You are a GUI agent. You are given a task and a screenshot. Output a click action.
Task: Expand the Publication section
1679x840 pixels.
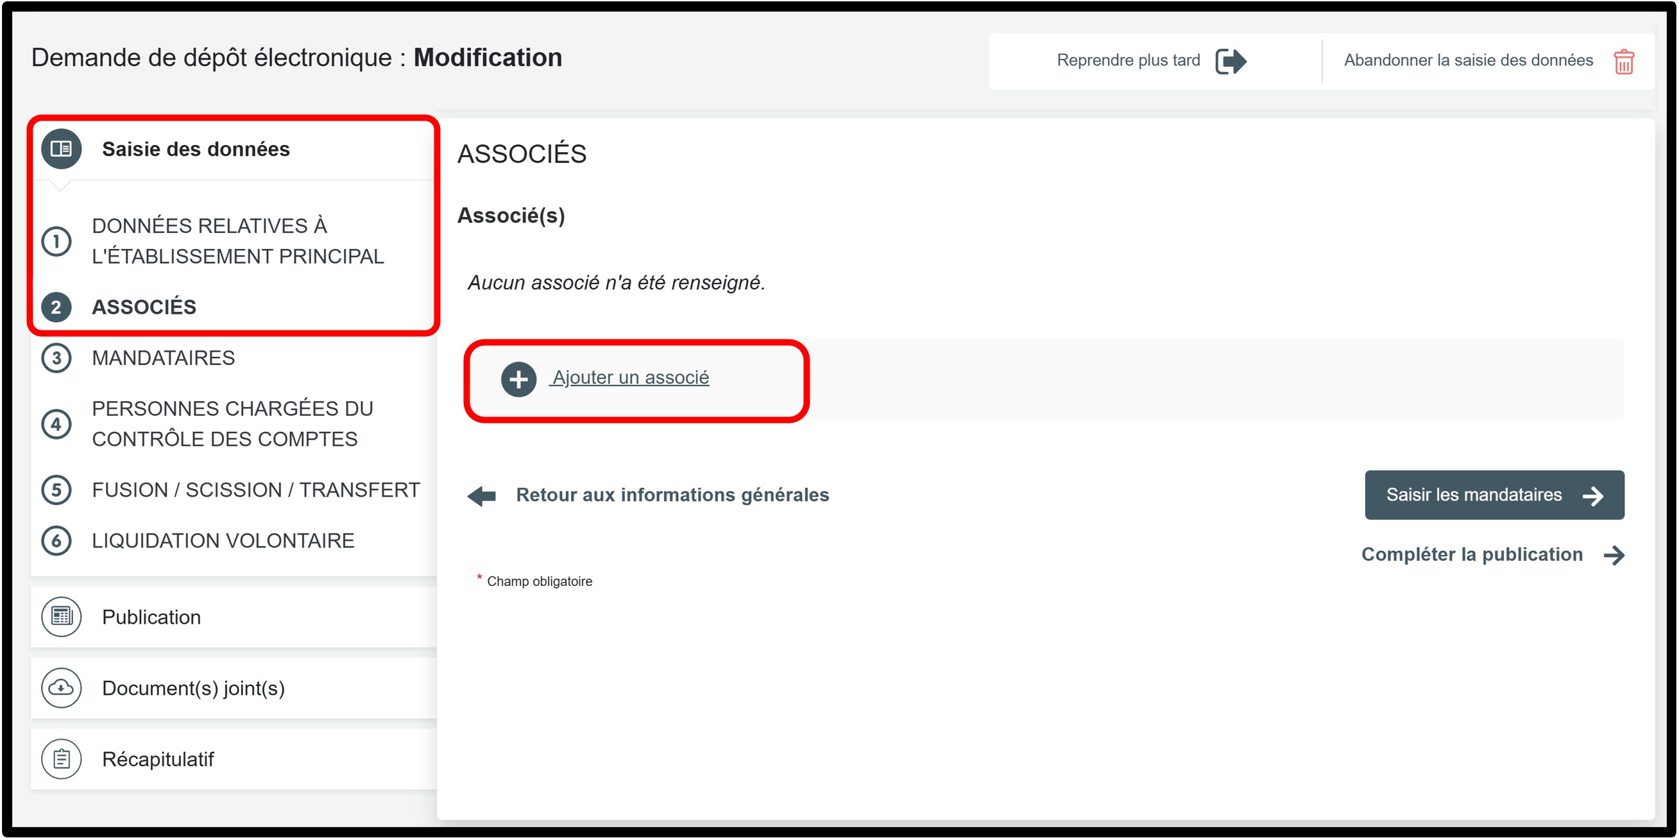tap(151, 617)
